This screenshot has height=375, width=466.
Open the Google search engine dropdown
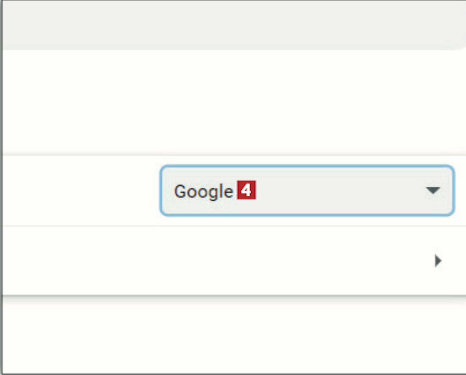pyautogui.click(x=307, y=191)
